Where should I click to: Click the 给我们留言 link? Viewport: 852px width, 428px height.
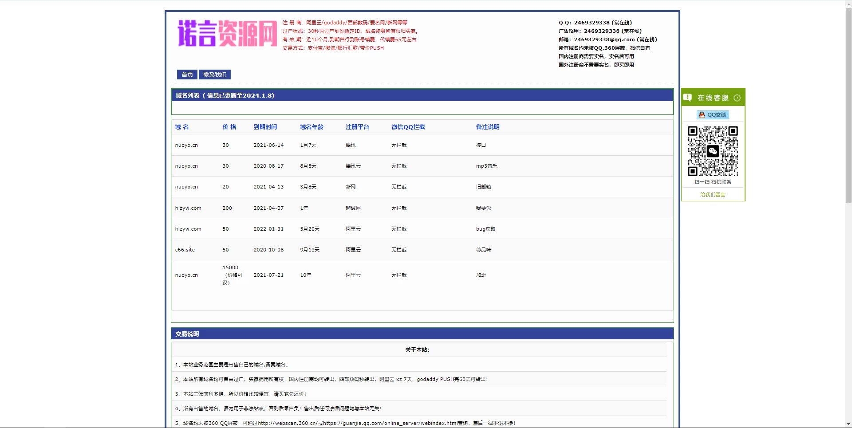(713, 195)
